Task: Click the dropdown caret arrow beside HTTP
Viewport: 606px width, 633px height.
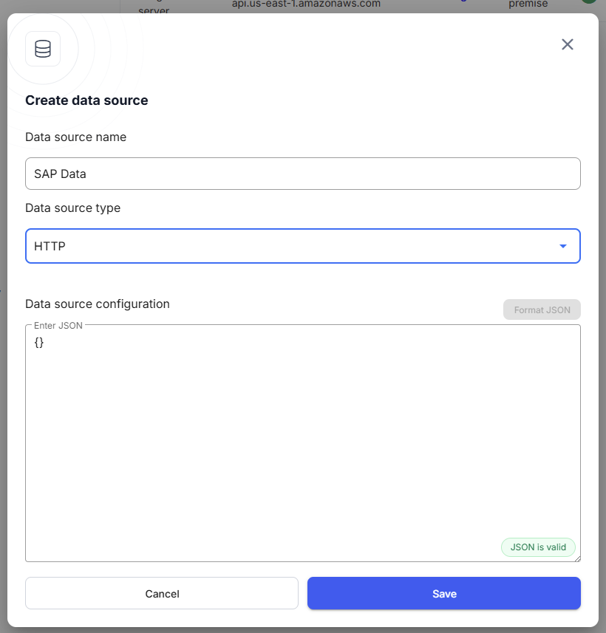Action: [x=563, y=246]
